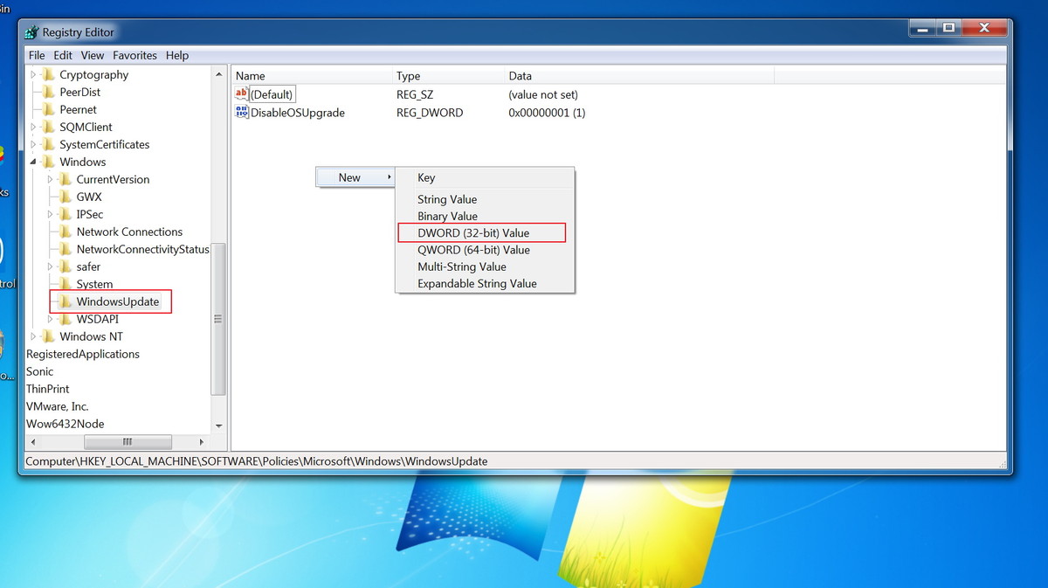Click the Cryptography folder icon
Image resolution: width=1048 pixels, height=588 pixels.
tap(49, 75)
